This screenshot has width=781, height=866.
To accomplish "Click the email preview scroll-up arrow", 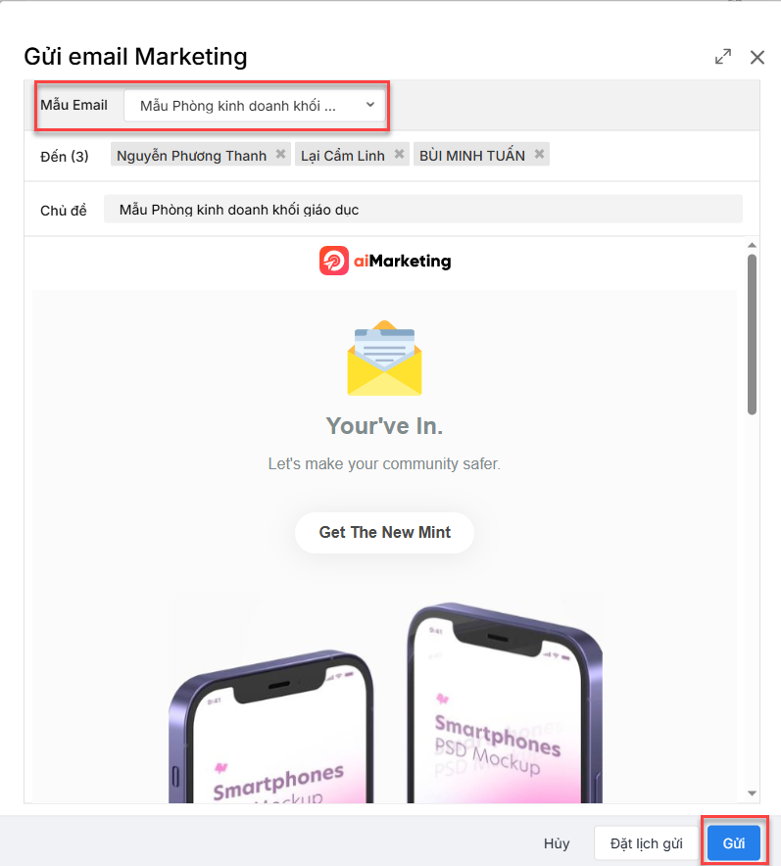I will (x=752, y=245).
